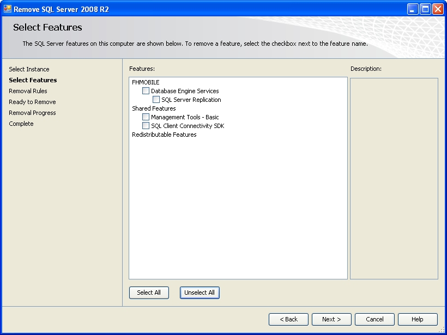Cancel the SQL Server removal wizard

(374, 319)
